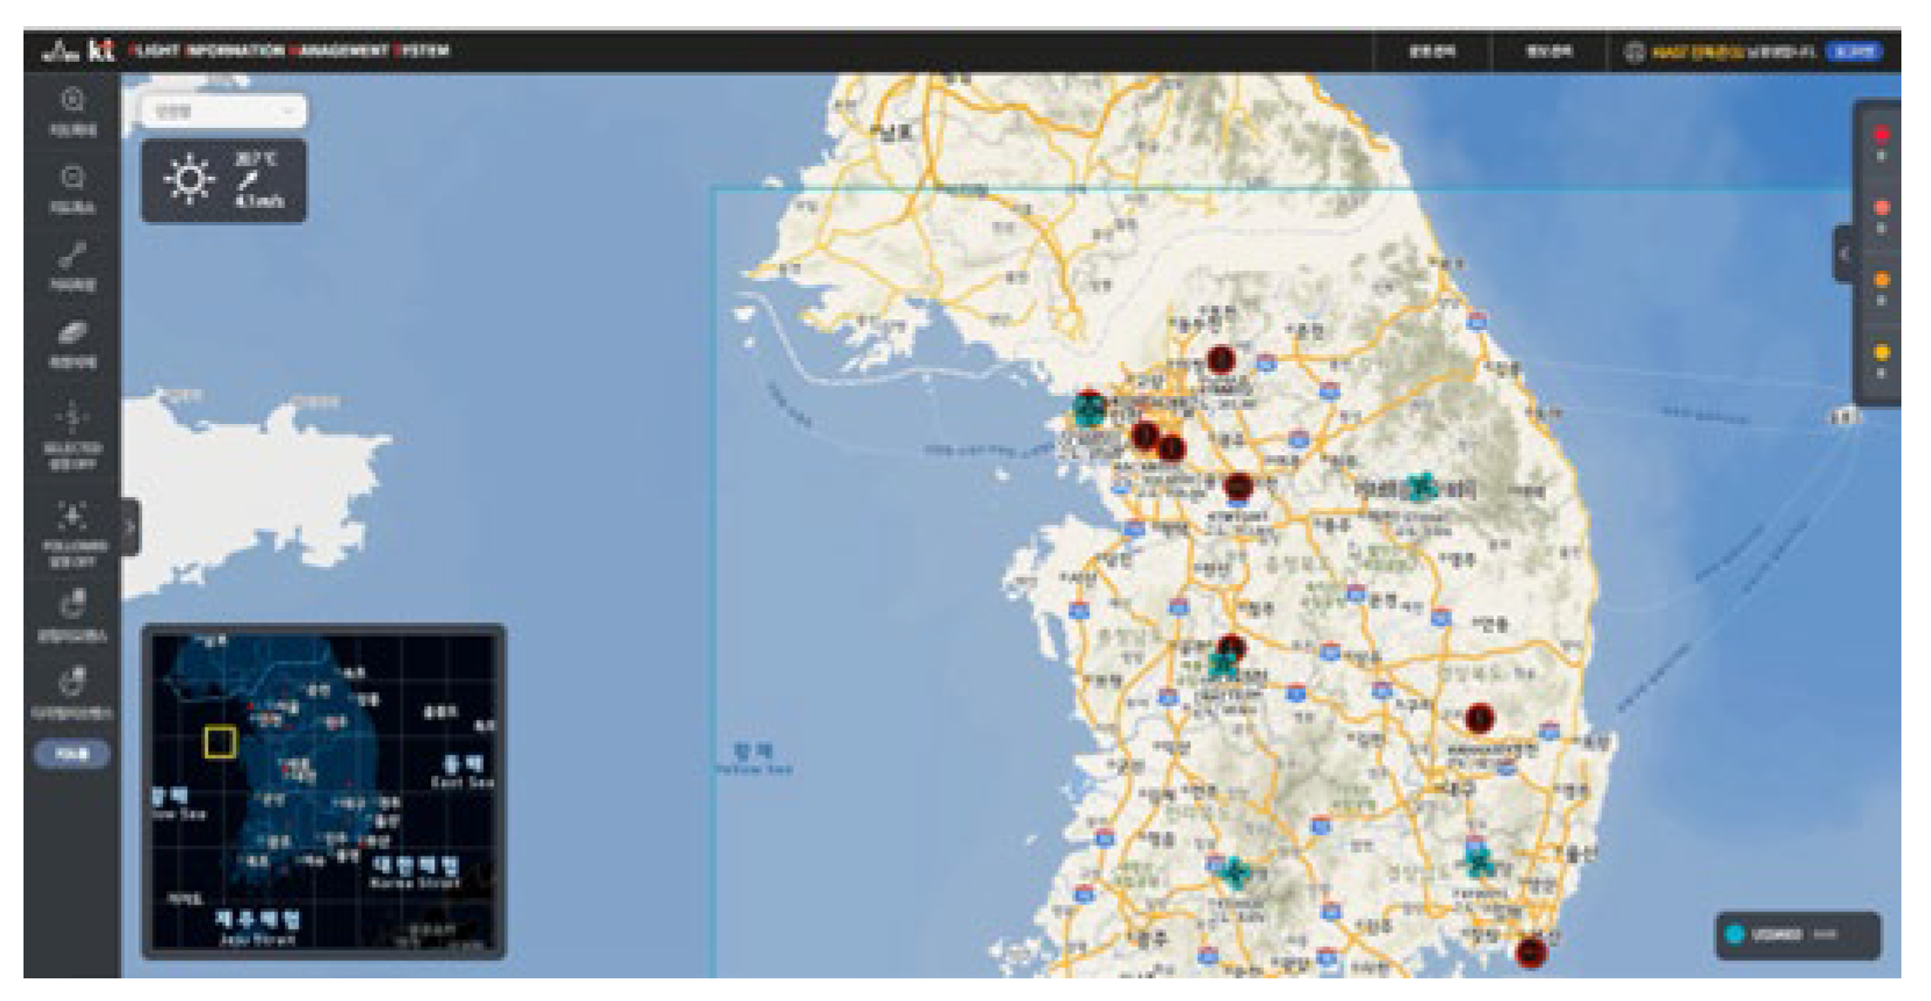
Task: Open the region dropdown above weather widget
Action: point(224,111)
